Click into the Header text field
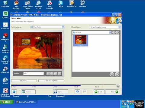 click(x=34, y=73)
